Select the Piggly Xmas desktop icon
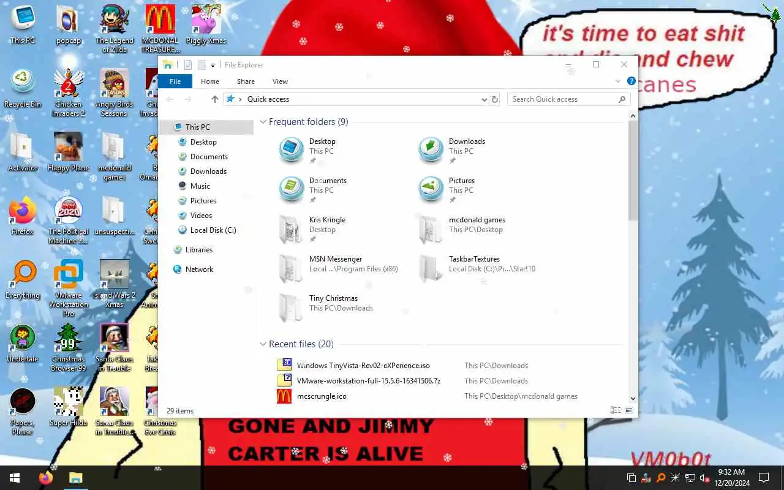This screenshot has width=784, height=490. [206, 25]
